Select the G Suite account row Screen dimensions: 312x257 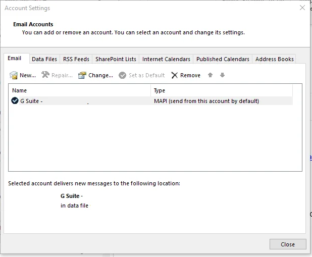[151, 101]
